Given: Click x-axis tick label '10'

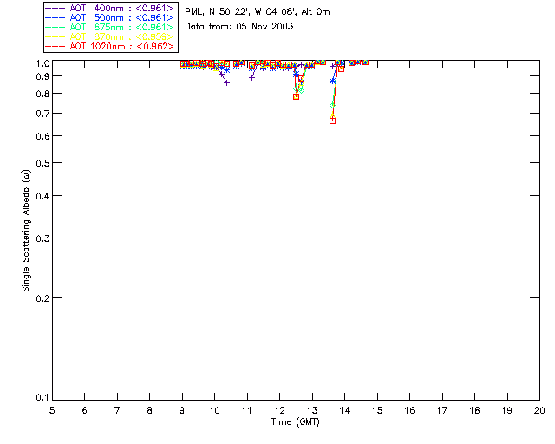Looking at the screenshot, I should (214, 410).
